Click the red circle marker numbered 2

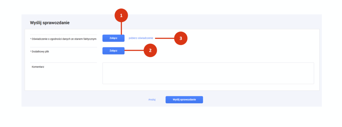[150, 51]
